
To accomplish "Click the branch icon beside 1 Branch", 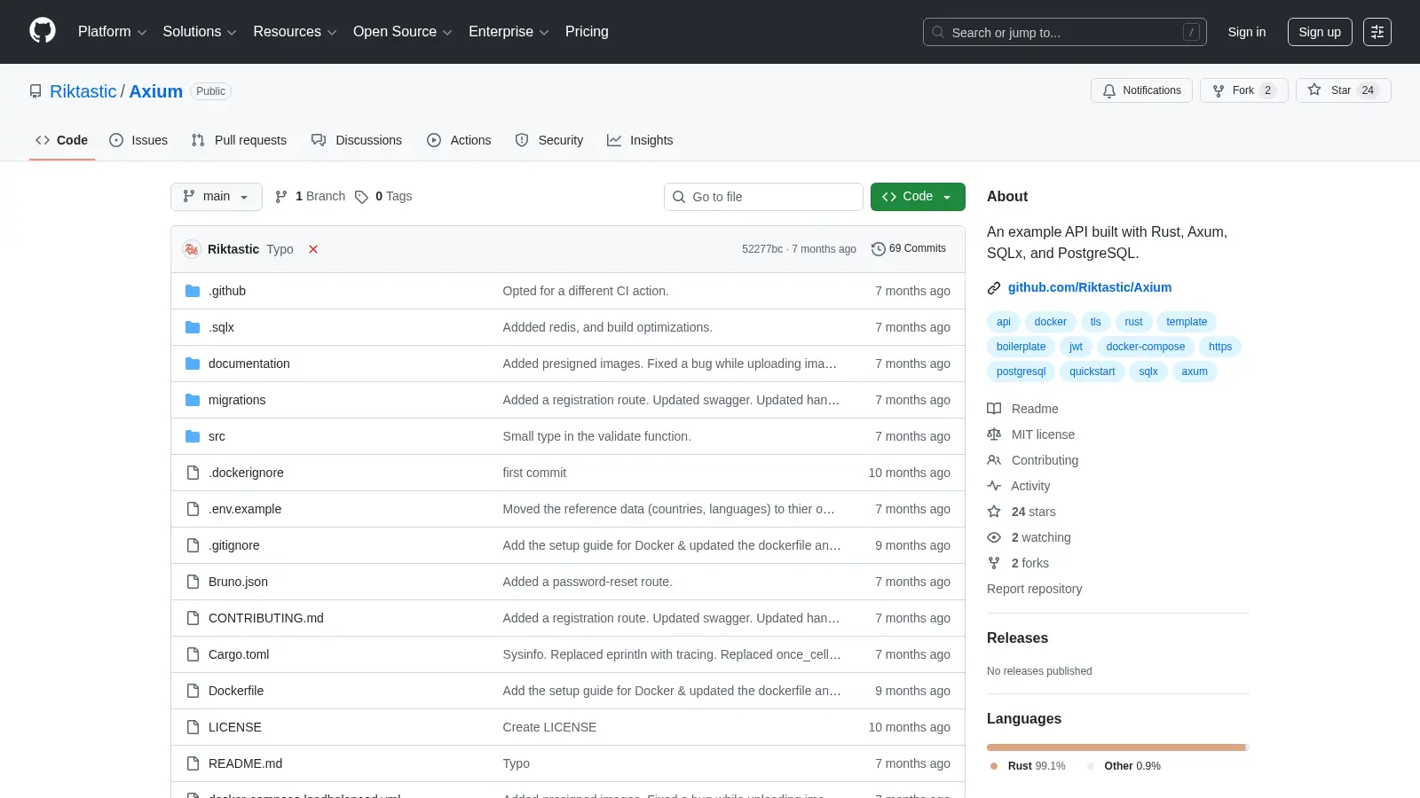I will [x=281, y=197].
